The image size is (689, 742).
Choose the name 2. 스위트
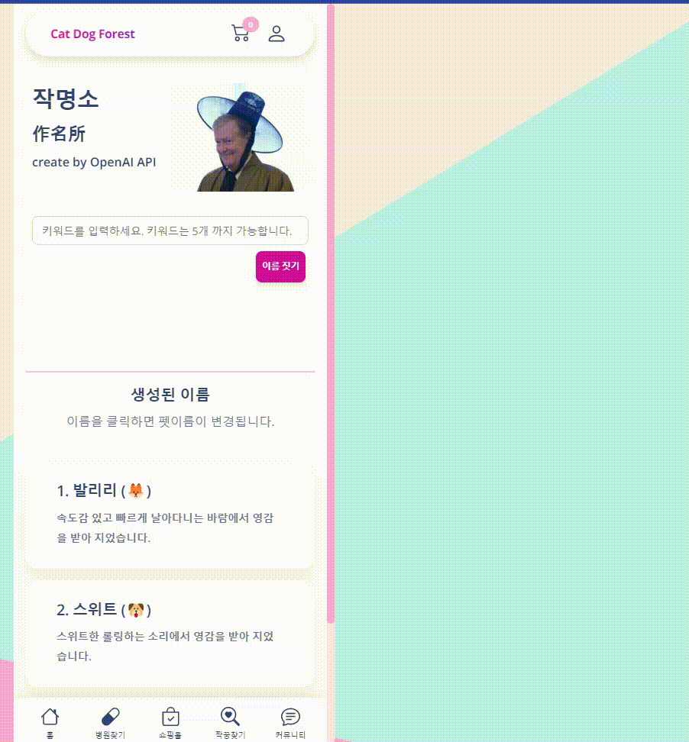pyautogui.click(x=170, y=633)
